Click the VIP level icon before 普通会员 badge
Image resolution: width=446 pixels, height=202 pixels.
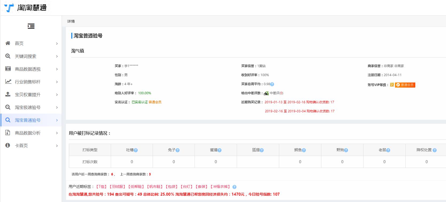tap(392, 85)
